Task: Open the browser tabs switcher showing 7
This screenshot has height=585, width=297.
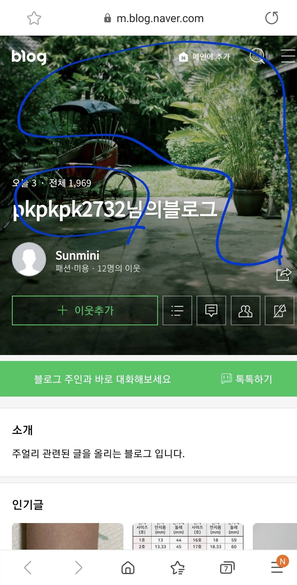Action: (x=227, y=567)
